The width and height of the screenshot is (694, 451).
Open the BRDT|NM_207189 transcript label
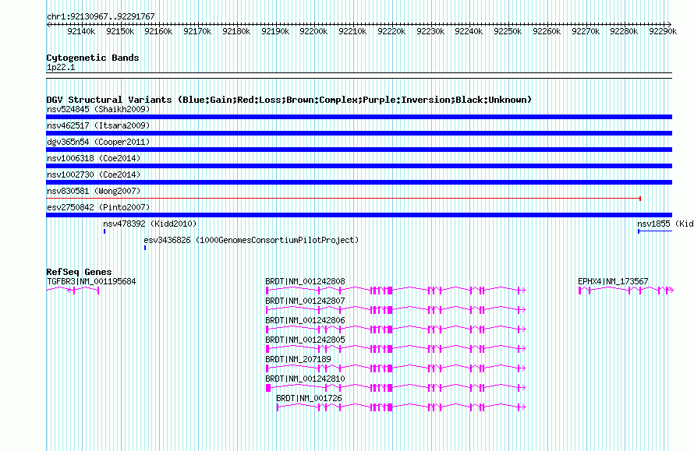click(299, 359)
